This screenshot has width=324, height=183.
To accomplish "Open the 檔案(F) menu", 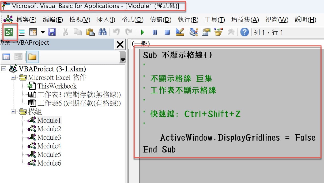I will pos(26,20).
